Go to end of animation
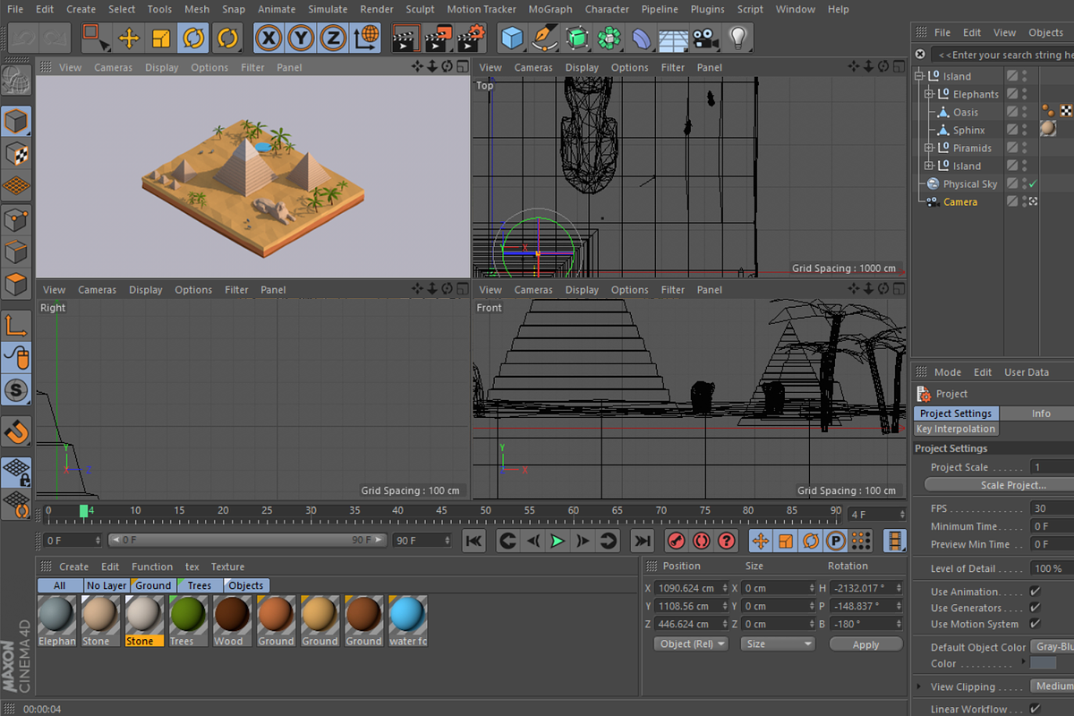Viewport: 1074px width, 716px height. pyautogui.click(x=642, y=541)
